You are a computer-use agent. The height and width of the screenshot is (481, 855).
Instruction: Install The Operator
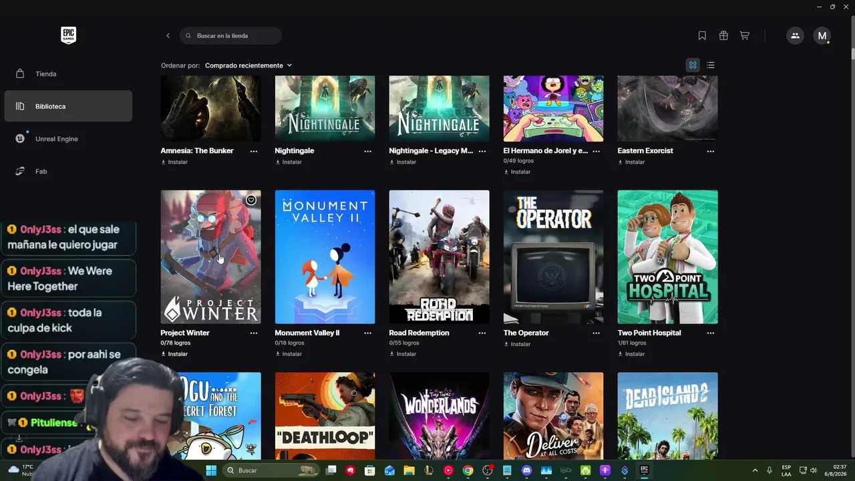(x=517, y=344)
